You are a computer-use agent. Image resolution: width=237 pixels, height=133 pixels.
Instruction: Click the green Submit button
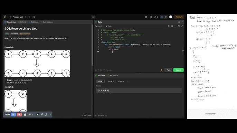coord(178,70)
